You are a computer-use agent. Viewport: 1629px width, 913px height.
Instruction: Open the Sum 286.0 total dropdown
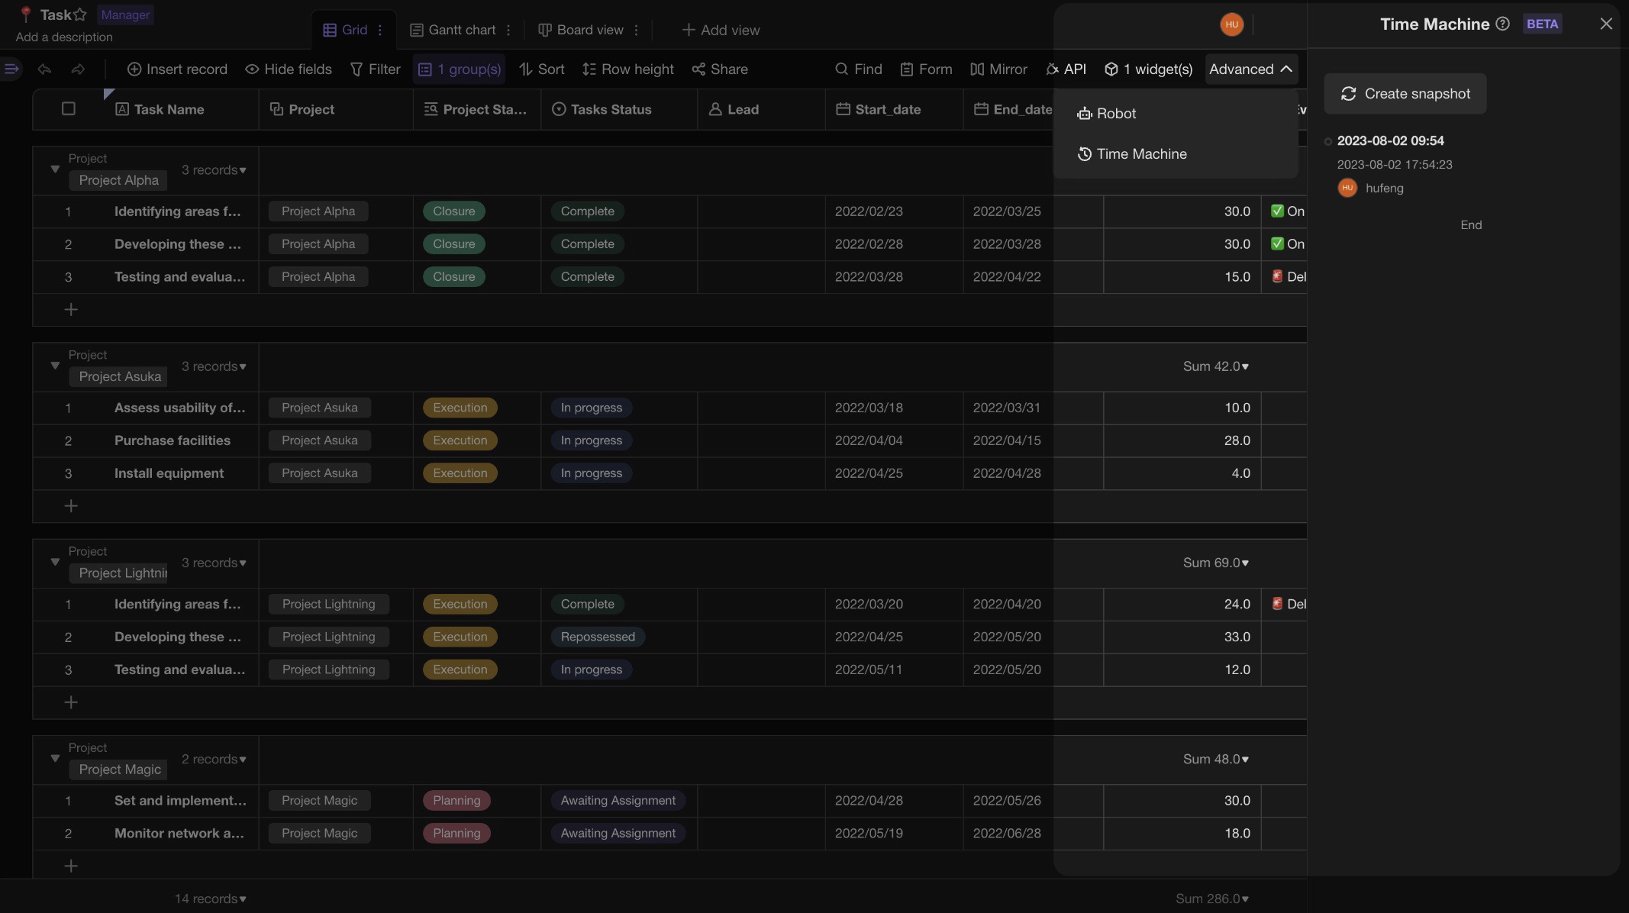(1212, 899)
